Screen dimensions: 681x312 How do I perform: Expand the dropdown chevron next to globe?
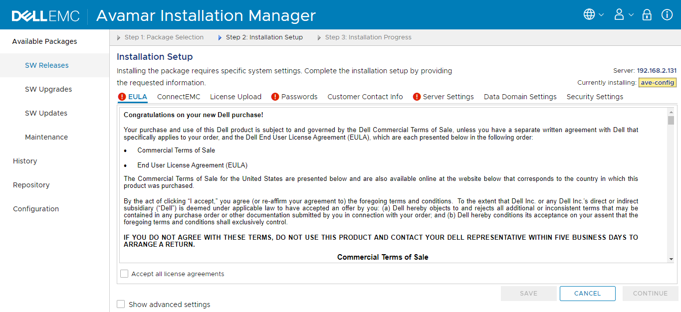601,15
